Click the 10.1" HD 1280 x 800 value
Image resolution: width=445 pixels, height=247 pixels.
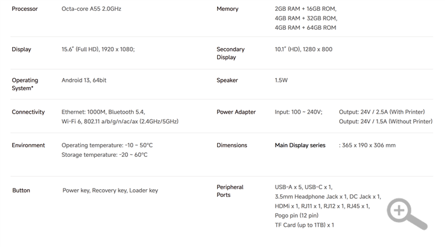pos(304,50)
